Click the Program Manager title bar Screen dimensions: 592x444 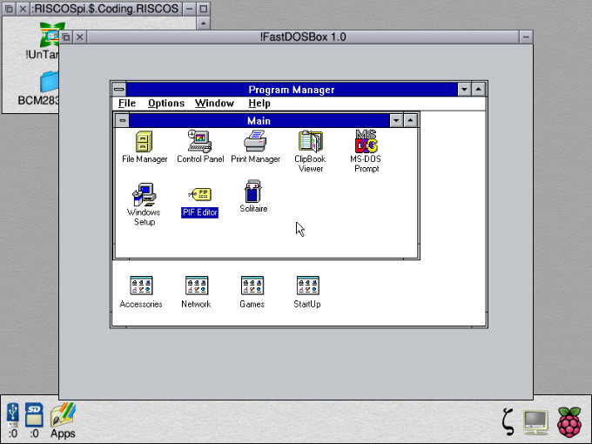click(x=292, y=90)
